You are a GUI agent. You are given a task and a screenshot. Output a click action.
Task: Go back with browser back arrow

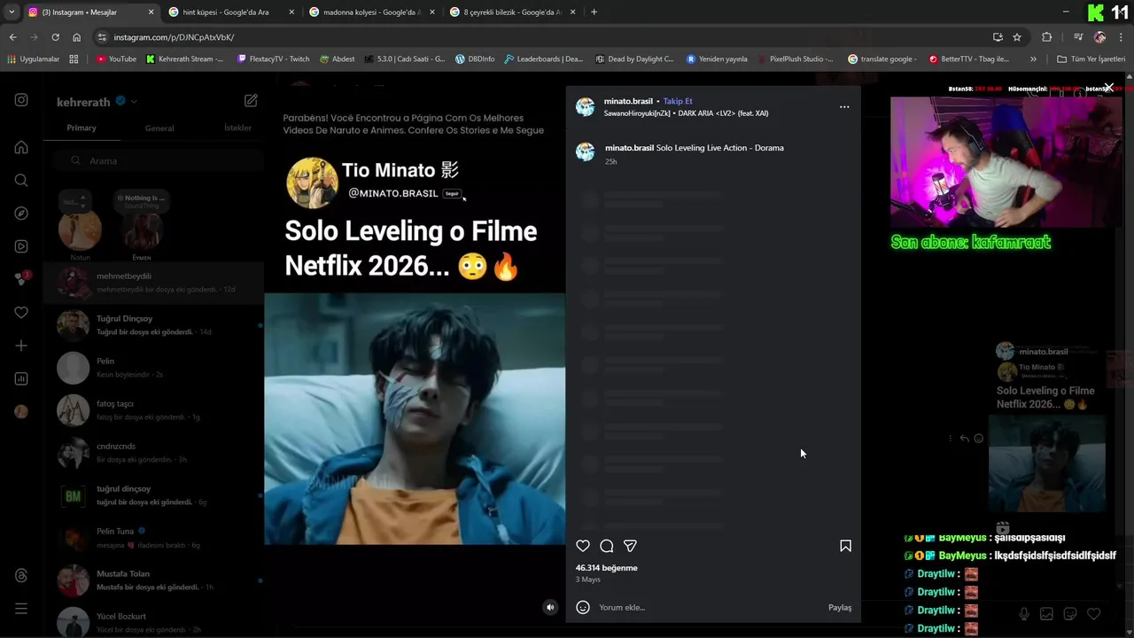click(12, 37)
